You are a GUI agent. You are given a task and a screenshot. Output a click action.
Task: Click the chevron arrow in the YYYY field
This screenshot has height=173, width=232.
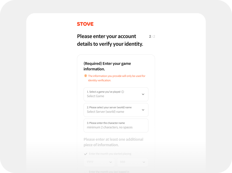coord(111,162)
